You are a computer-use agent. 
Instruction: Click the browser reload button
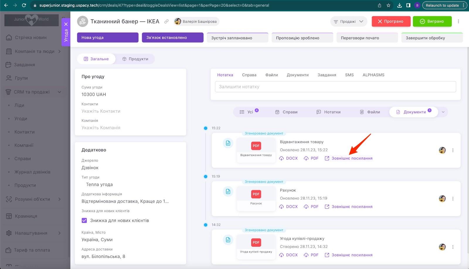coord(24,5)
